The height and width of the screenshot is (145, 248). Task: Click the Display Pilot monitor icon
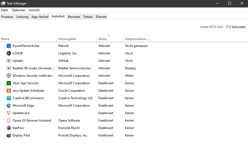click(9, 135)
